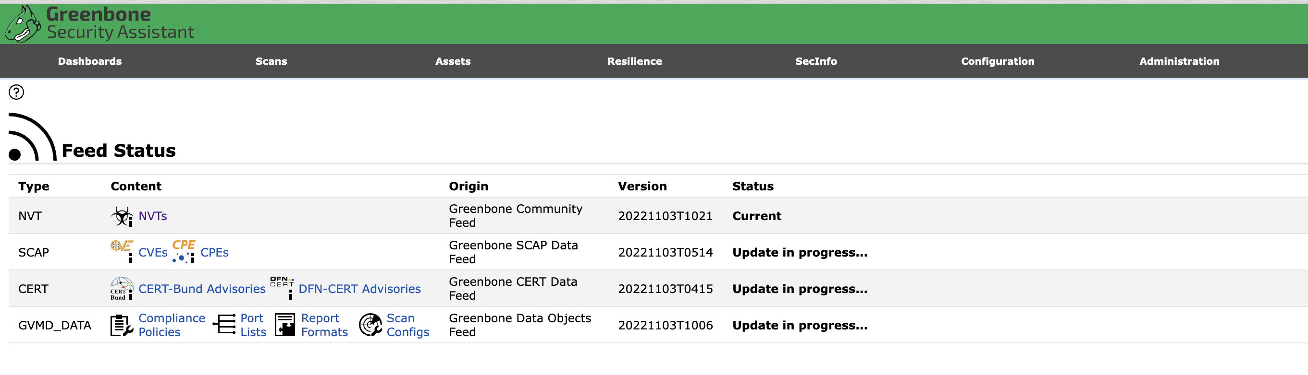Select the GVMD_DATA type cell
This screenshot has width=1308, height=375.
(55, 325)
